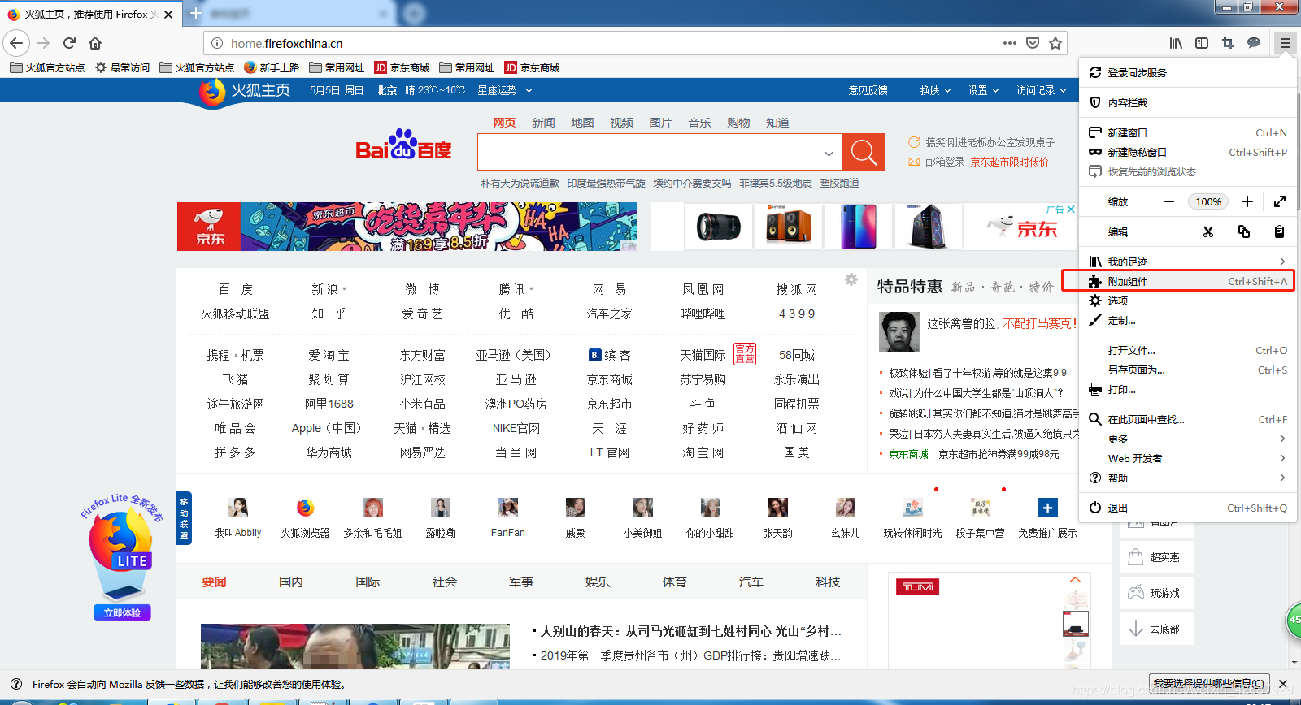Image resolution: width=1301 pixels, height=705 pixels.
Task: Zoom in with the plus button
Action: point(1247,201)
